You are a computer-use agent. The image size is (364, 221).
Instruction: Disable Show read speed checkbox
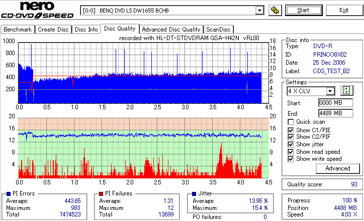pos(291,152)
